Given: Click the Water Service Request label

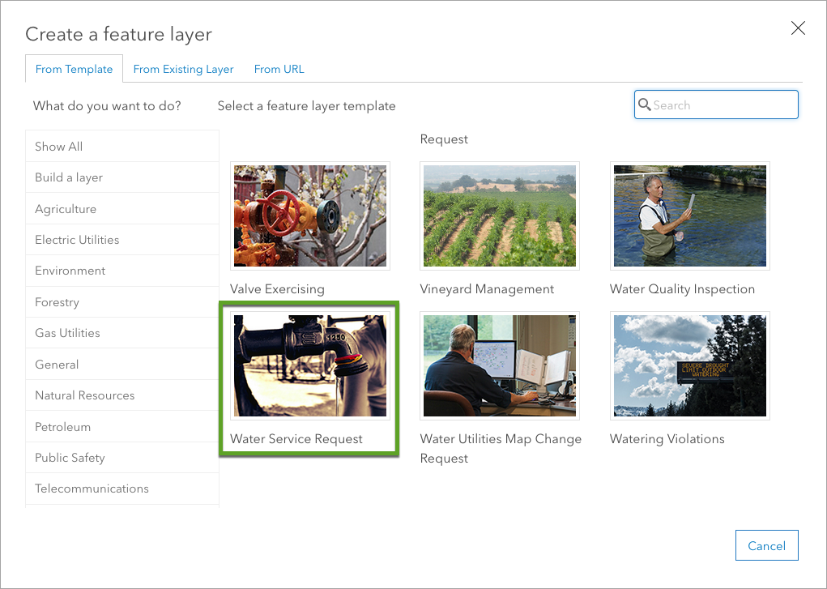Looking at the screenshot, I should click(x=296, y=439).
